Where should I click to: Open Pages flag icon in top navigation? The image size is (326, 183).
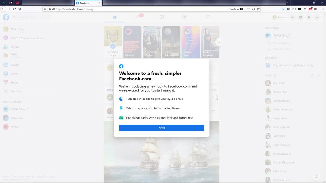(138, 18)
